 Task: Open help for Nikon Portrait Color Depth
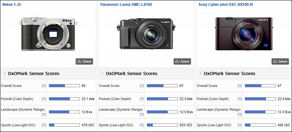pos(43,99)
